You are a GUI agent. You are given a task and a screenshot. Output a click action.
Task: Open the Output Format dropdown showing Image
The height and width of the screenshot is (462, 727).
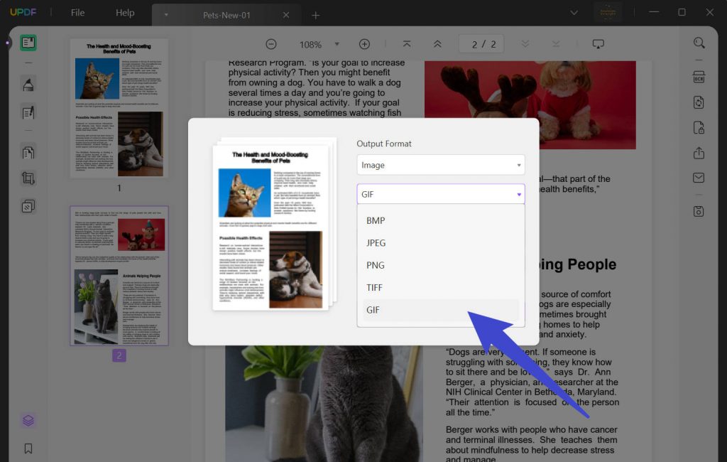[x=440, y=164]
